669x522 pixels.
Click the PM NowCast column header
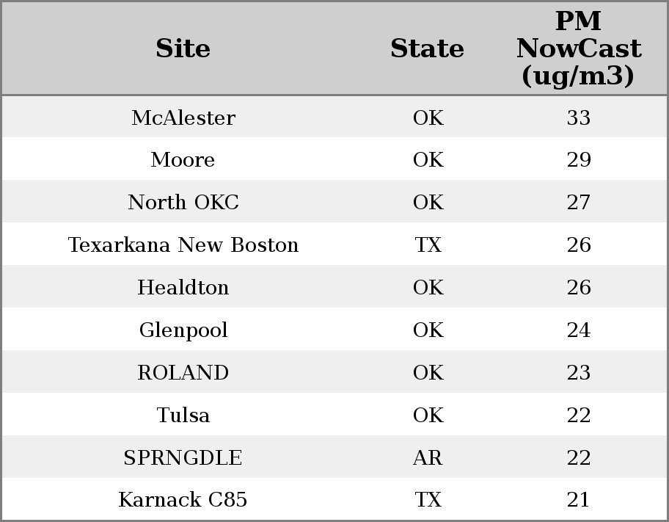pyautogui.click(x=578, y=48)
